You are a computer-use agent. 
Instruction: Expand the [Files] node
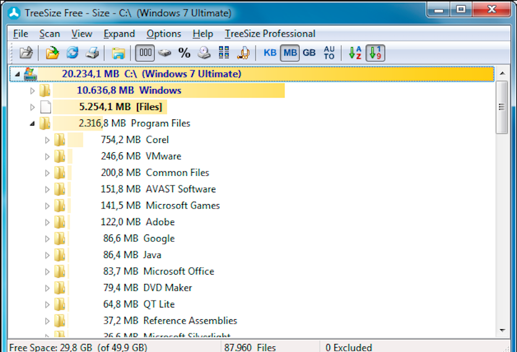pyautogui.click(x=32, y=107)
